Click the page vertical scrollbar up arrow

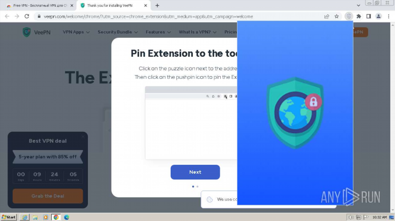point(393,25)
